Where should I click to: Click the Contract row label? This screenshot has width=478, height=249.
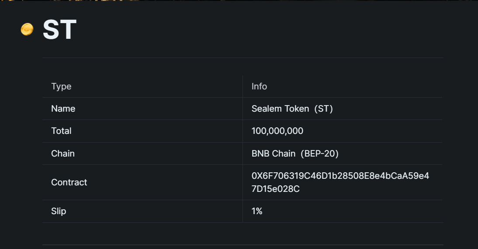click(x=69, y=182)
